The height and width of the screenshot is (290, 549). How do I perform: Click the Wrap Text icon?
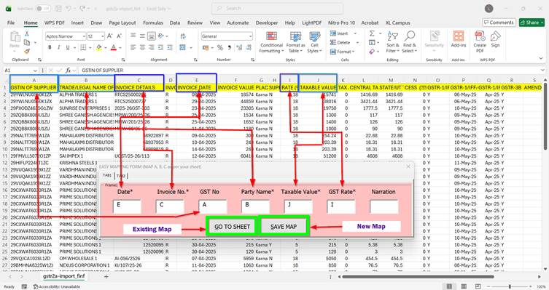pos(183,36)
